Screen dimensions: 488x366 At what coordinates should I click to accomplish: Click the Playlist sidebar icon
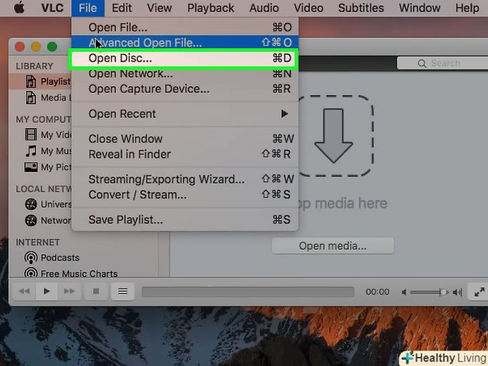(x=31, y=82)
